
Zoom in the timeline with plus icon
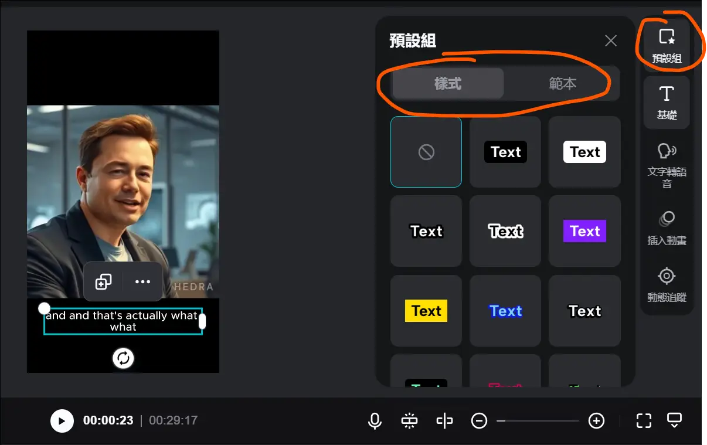(x=596, y=420)
